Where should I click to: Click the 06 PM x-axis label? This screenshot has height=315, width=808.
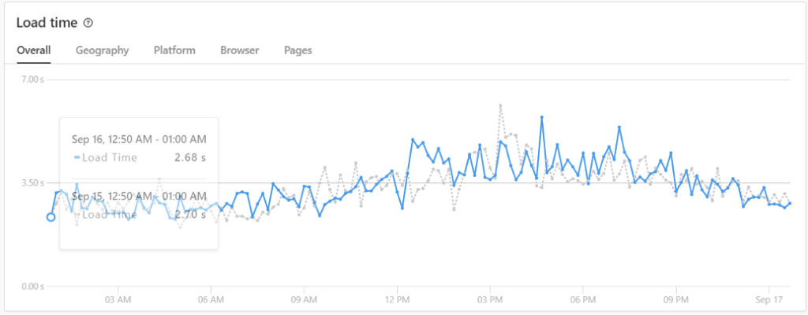(583, 300)
